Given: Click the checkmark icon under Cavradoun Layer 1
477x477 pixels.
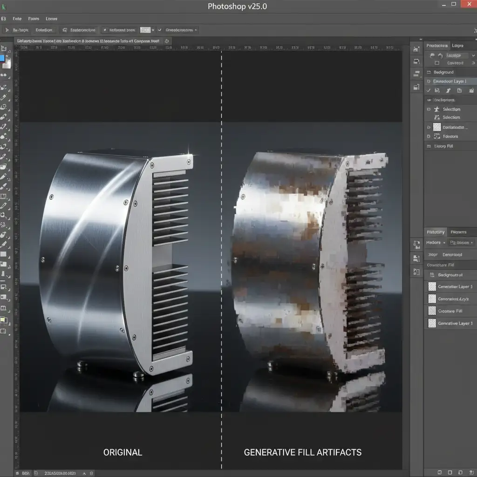Looking at the screenshot, I should pyautogui.click(x=429, y=90).
